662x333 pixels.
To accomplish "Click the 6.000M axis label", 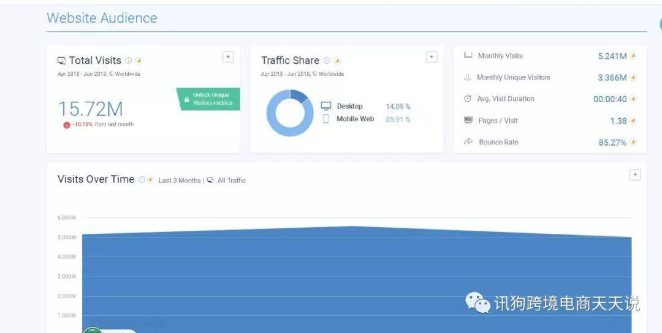I will pos(67,217).
